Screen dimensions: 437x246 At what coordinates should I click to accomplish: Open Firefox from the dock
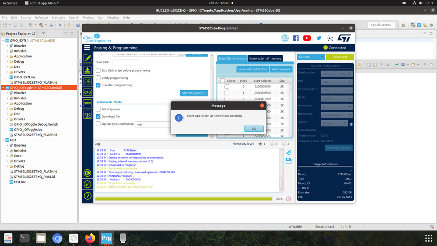(x=90, y=238)
